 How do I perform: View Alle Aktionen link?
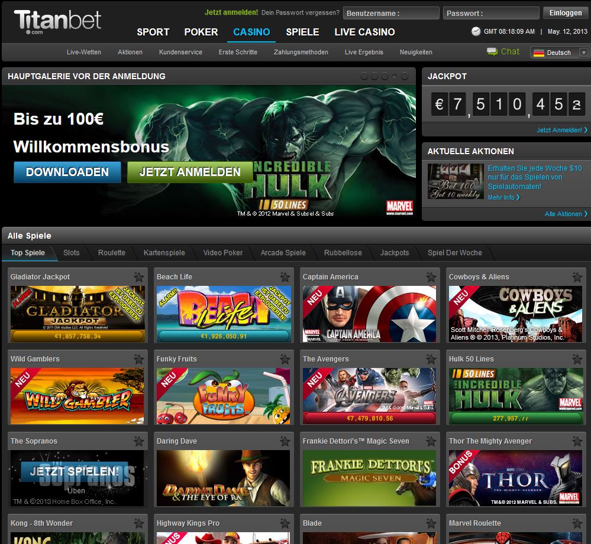tap(566, 214)
